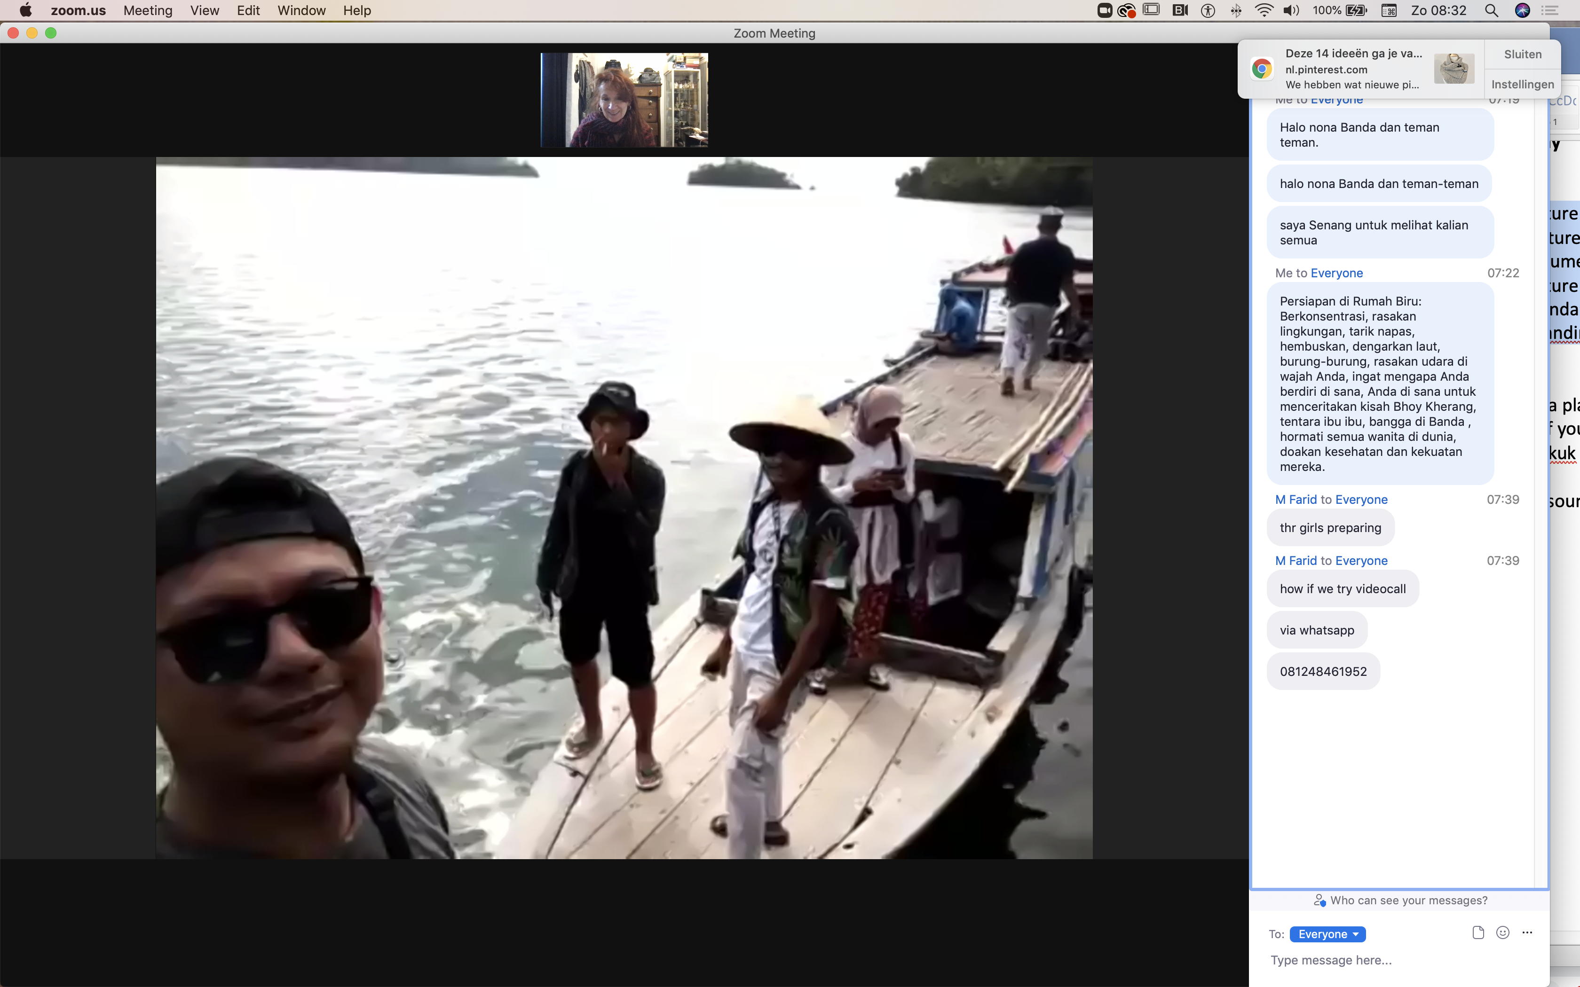Open the accessibility menu bar icon
The height and width of the screenshot is (987, 1580).
1208,10
